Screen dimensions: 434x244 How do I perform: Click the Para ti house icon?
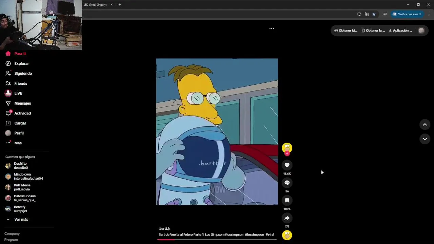coord(8,54)
